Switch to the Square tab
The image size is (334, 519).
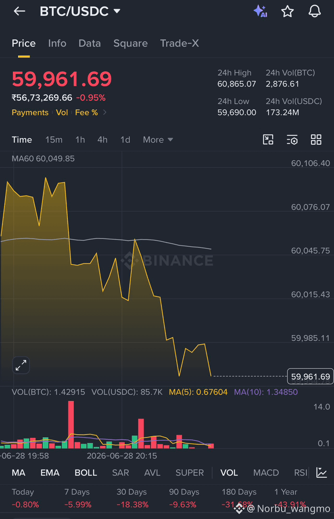[130, 43]
